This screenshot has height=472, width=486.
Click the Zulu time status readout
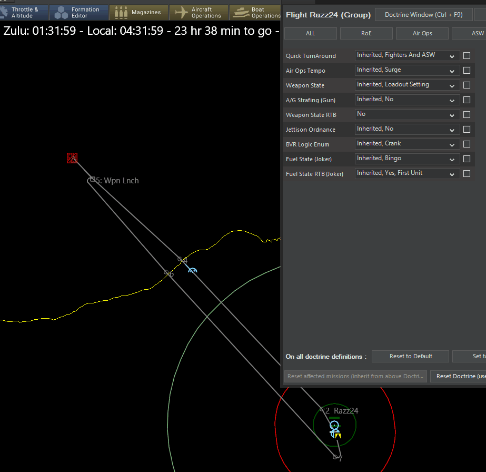point(141,31)
